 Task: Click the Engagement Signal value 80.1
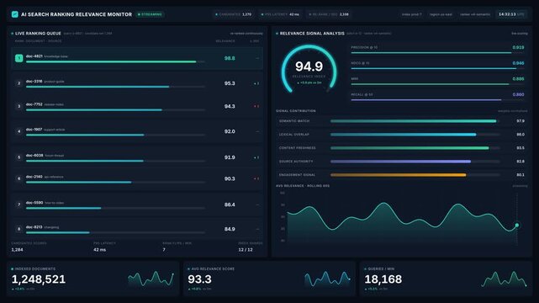tap(521, 175)
